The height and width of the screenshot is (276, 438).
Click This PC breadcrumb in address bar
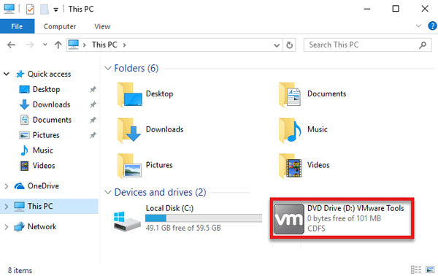point(104,45)
